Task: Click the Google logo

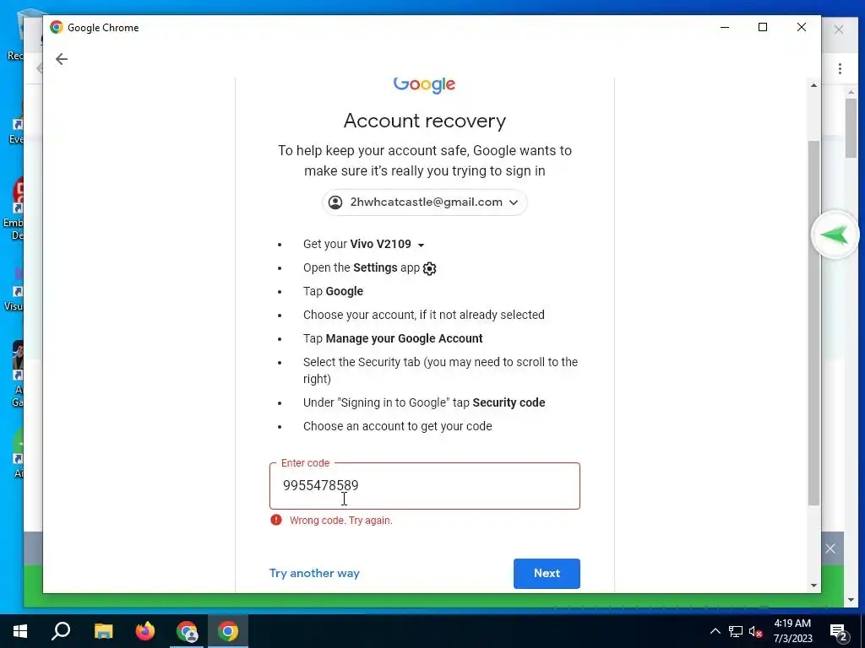Action: pyautogui.click(x=424, y=84)
